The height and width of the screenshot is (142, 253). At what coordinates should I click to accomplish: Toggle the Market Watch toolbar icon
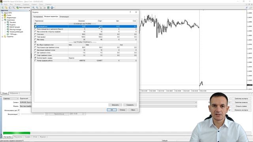pyautogui.click(x=10, y=7)
